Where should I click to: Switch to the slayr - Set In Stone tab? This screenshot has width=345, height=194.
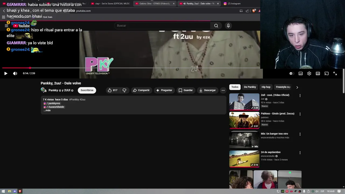[111, 4]
